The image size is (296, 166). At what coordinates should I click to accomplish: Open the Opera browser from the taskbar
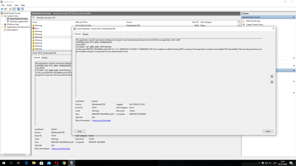56,162
